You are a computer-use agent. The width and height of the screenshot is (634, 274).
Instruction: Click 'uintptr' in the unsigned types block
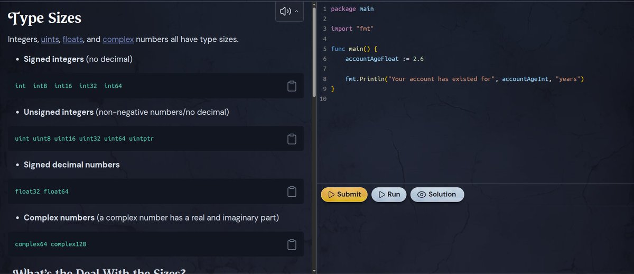pyautogui.click(x=141, y=139)
